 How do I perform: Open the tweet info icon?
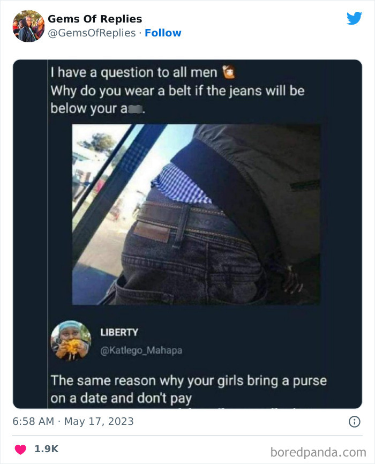click(x=354, y=421)
